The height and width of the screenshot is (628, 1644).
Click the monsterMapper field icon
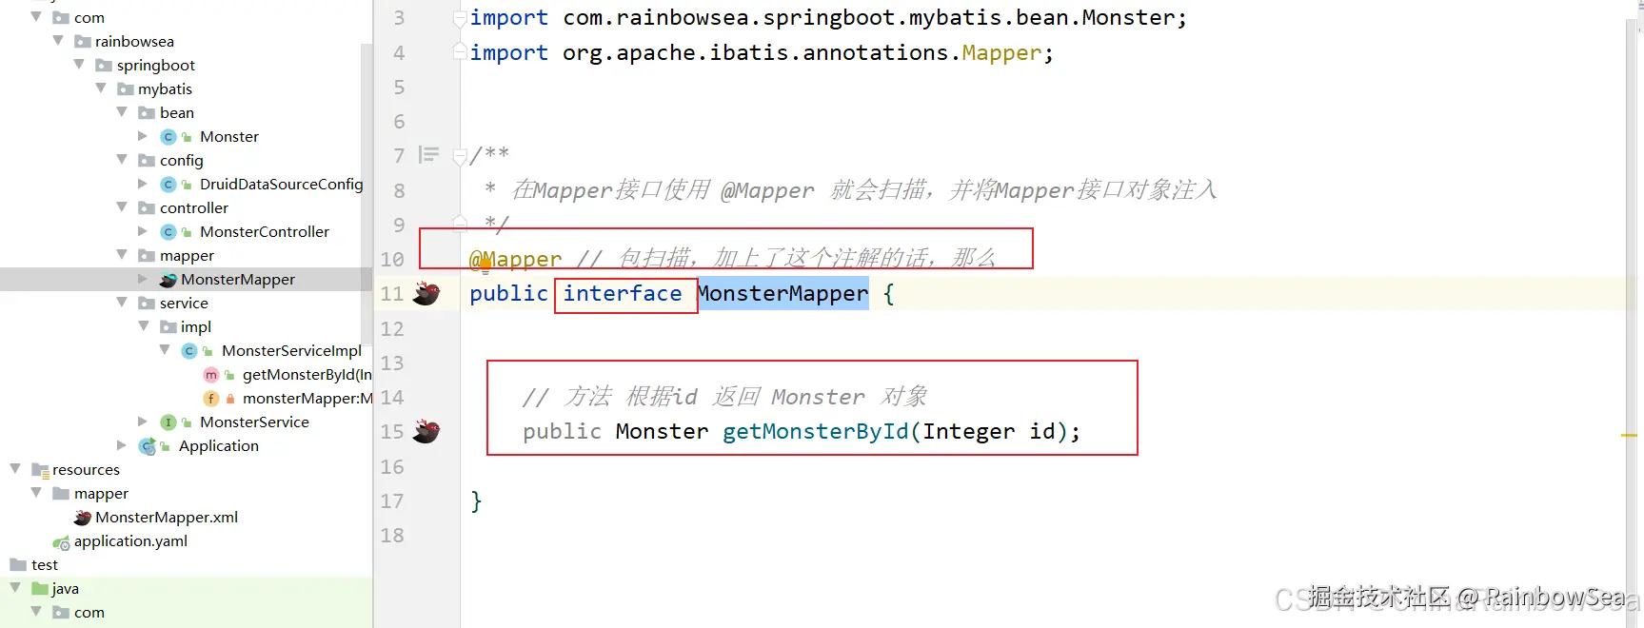(x=211, y=399)
